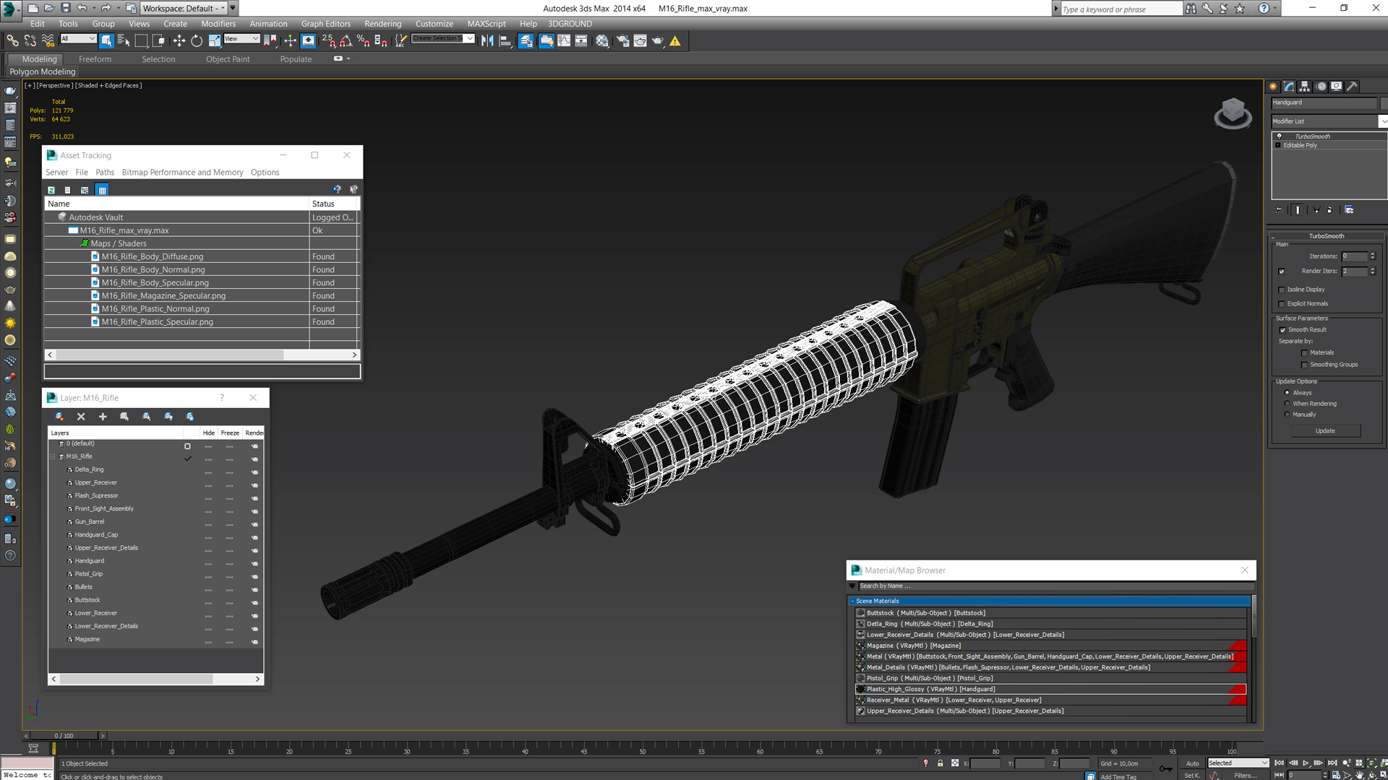1388x780 pixels.
Task: Open the reference coordinate View dropdown
Action: coord(241,39)
